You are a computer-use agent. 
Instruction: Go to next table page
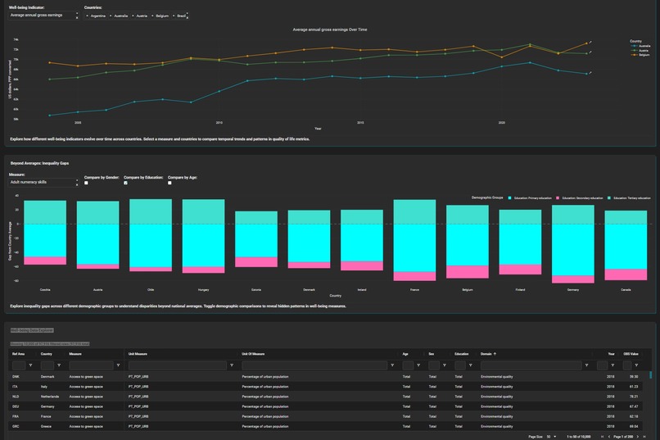pos(638,437)
